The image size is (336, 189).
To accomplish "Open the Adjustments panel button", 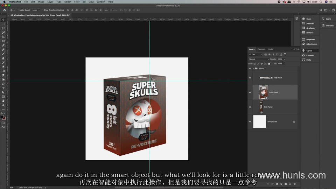I will 310,44.
